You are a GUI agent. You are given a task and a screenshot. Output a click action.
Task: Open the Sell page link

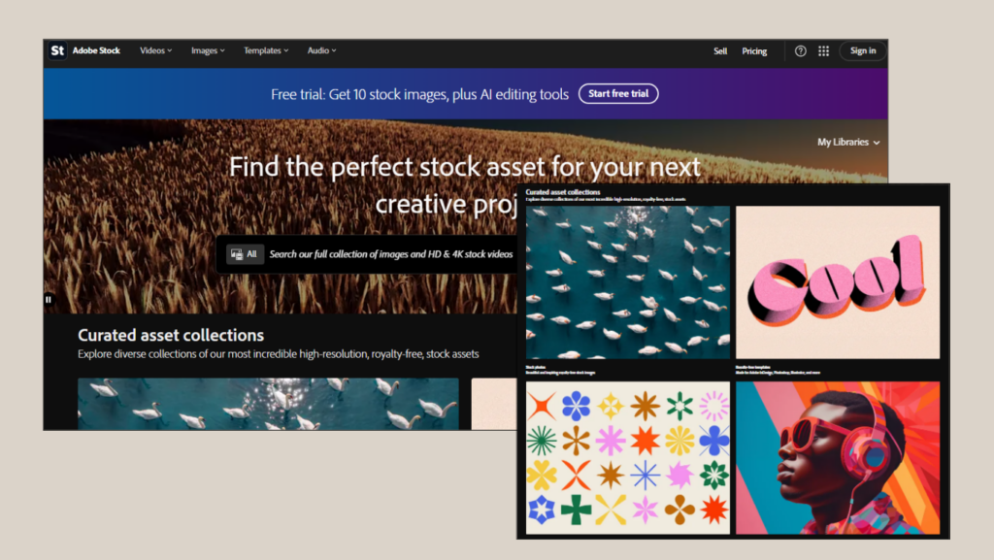coord(720,51)
